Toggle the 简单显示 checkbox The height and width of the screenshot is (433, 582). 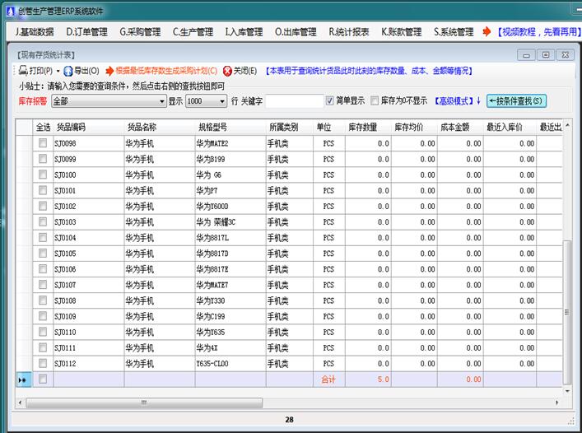point(329,101)
